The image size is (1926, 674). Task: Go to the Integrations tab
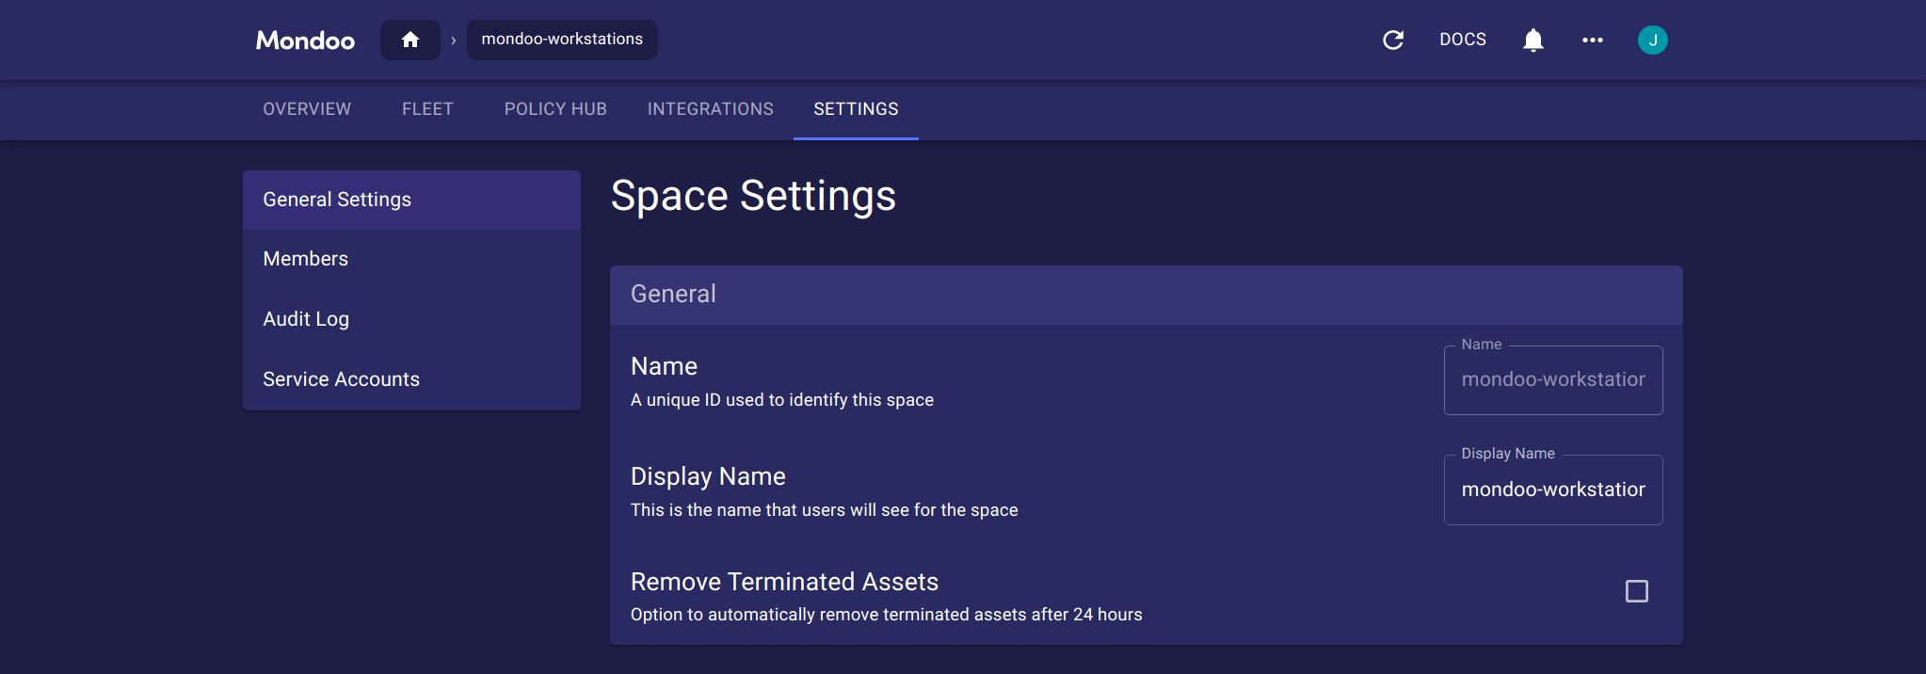710,109
